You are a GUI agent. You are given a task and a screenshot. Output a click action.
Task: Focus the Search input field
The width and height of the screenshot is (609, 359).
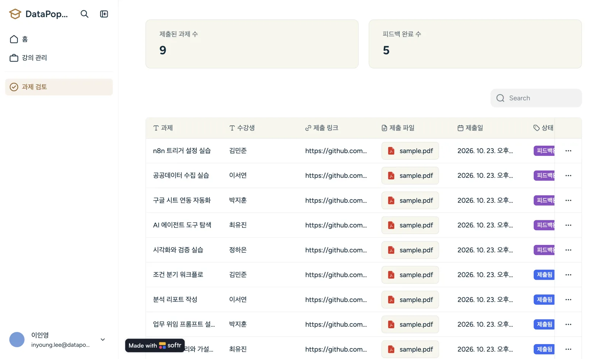coord(536,98)
